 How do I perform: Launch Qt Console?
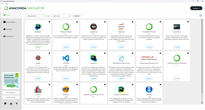coord(177,47)
